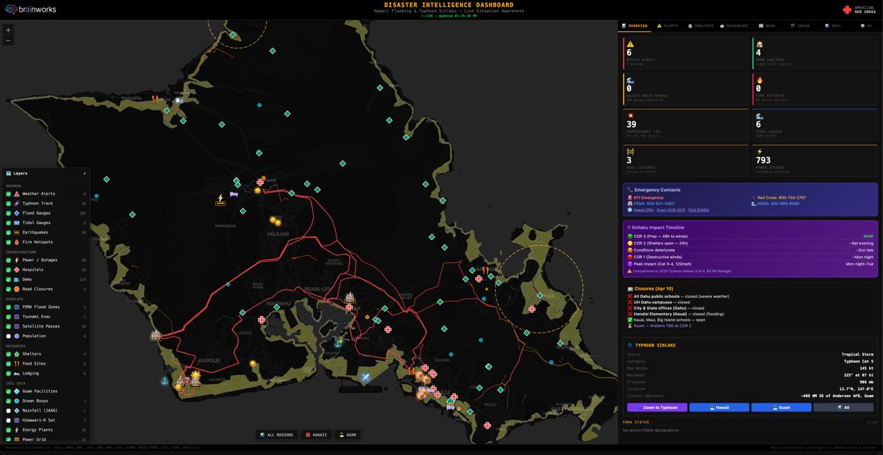The width and height of the screenshot is (883, 455).
Task: Click the hospital cross marker near Wahiawa
Action: click(x=260, y=183)
